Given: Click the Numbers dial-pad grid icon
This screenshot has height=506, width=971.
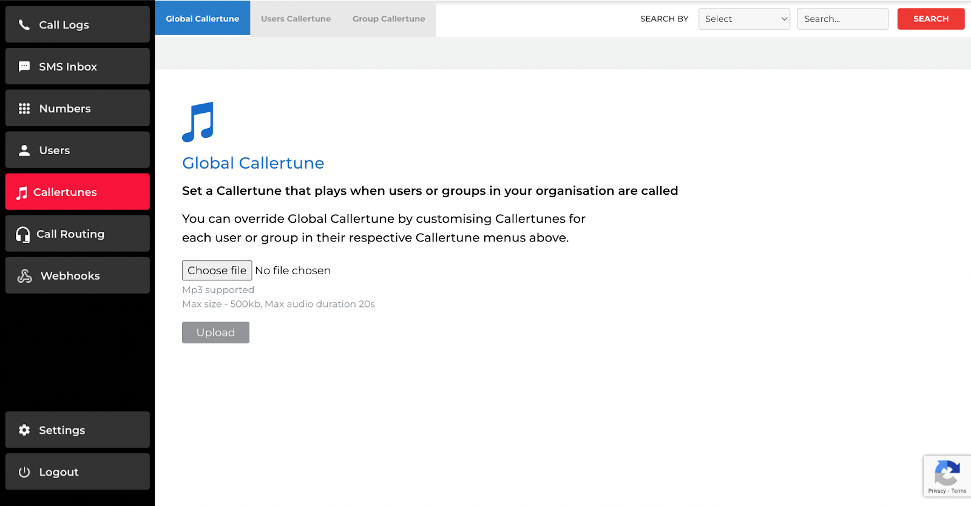Looking at the screenshot, I should pos(24,109).
